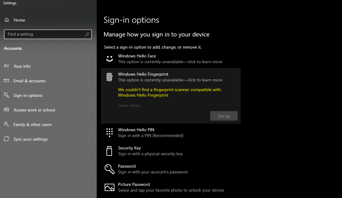Click the Set up button

[224, 116]
